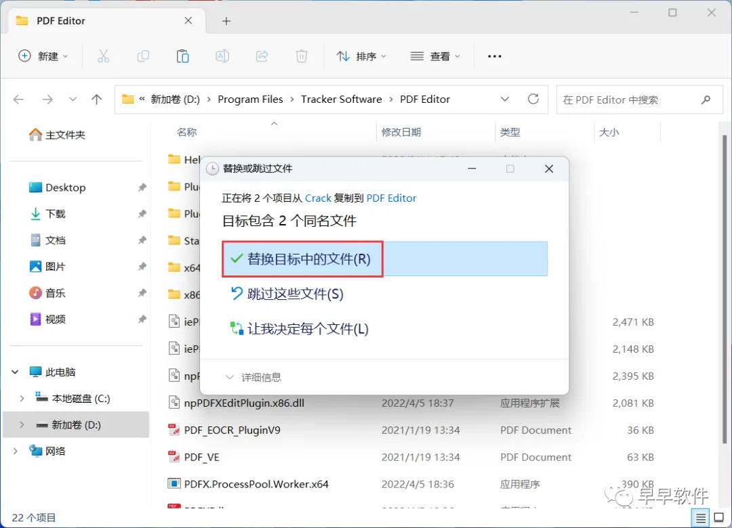Click the x64 folder icon
This screenshot has height=528, width=732.
click(x=174, y=267)
